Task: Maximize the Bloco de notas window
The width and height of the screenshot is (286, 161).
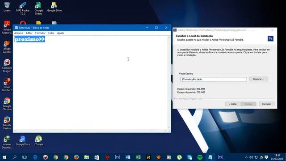Action: tap(156, 28)
